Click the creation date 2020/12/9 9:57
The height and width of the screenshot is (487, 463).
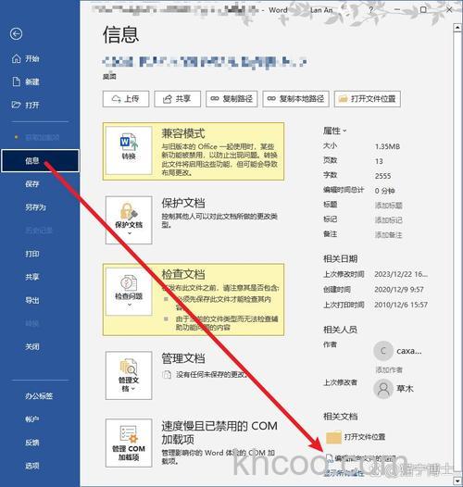click(x=399, y=289)
